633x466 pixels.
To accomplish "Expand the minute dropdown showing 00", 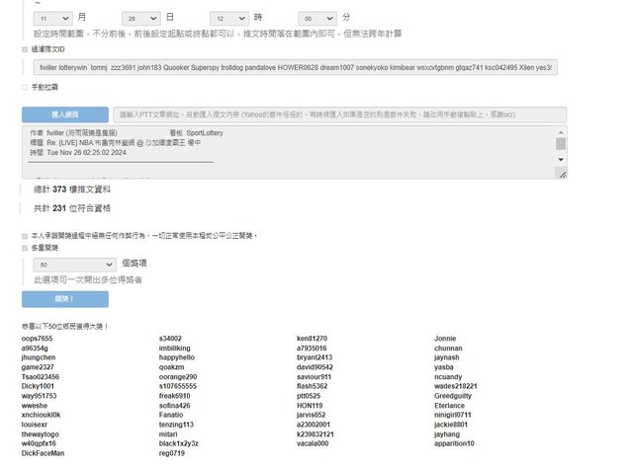I will point(318,18).
